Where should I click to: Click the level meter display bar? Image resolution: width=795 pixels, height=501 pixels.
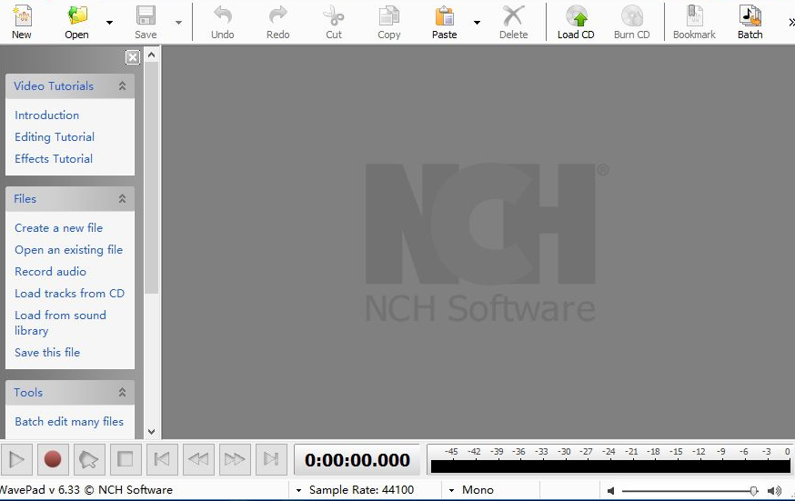click(x=610, y=466)
